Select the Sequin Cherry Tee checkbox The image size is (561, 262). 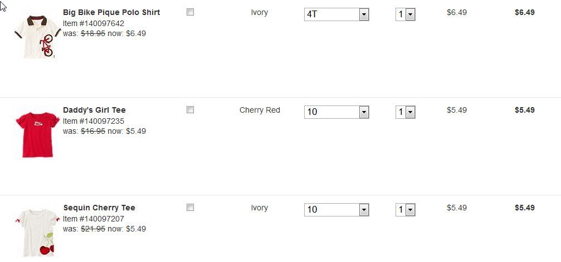[x=190, y=208]
